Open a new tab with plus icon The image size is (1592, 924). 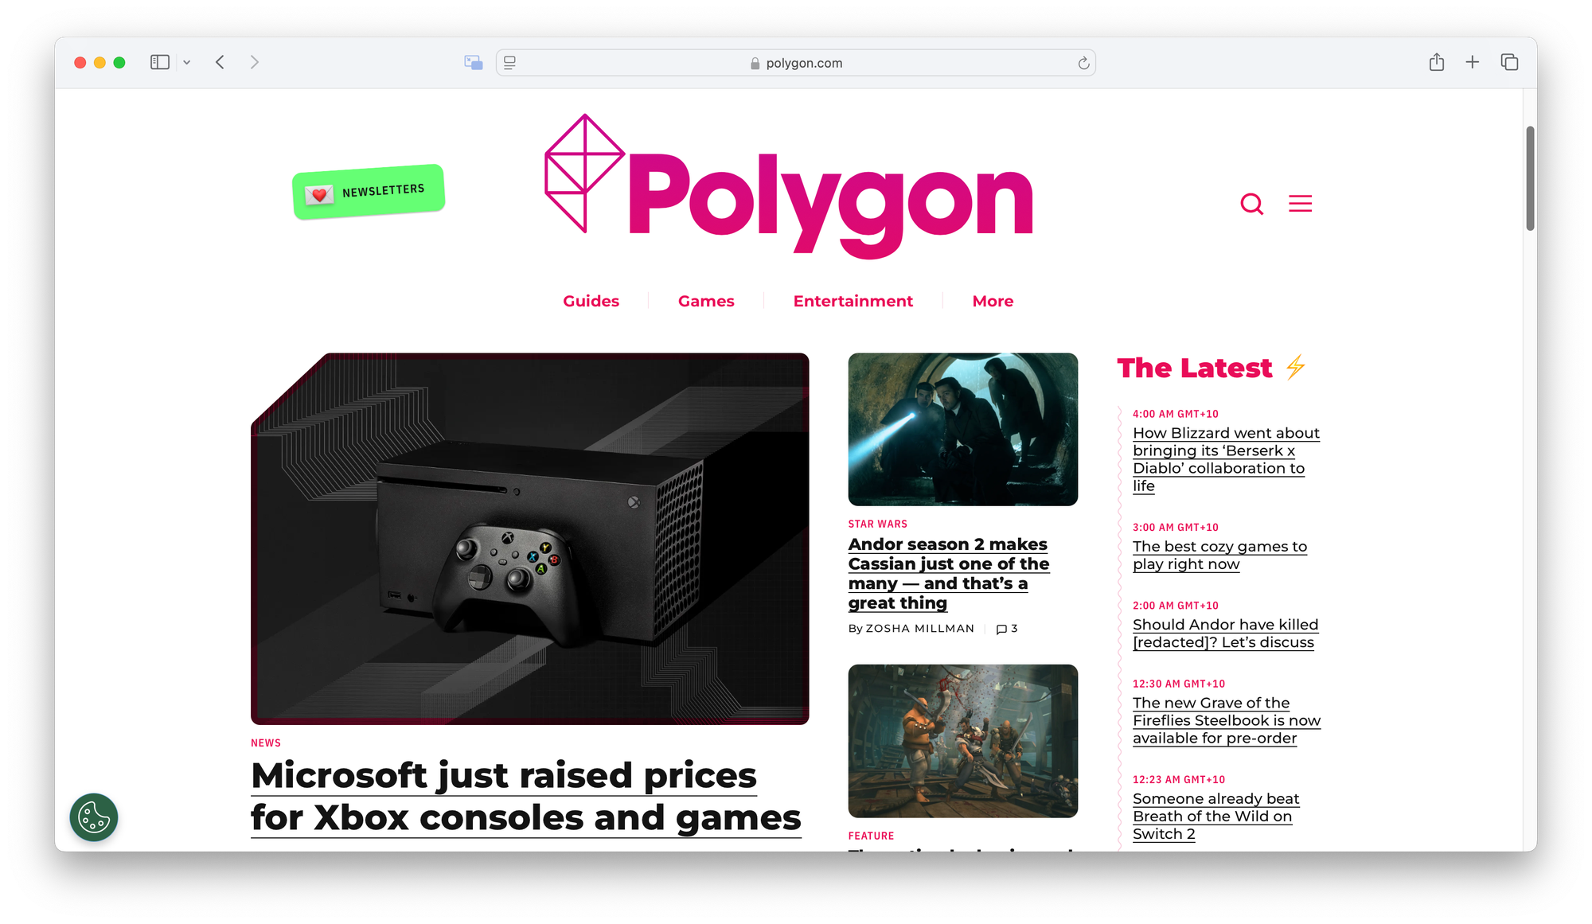point(1472,62)
